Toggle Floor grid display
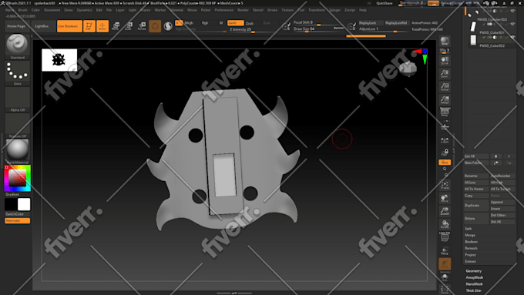 (x=445, y=127)
